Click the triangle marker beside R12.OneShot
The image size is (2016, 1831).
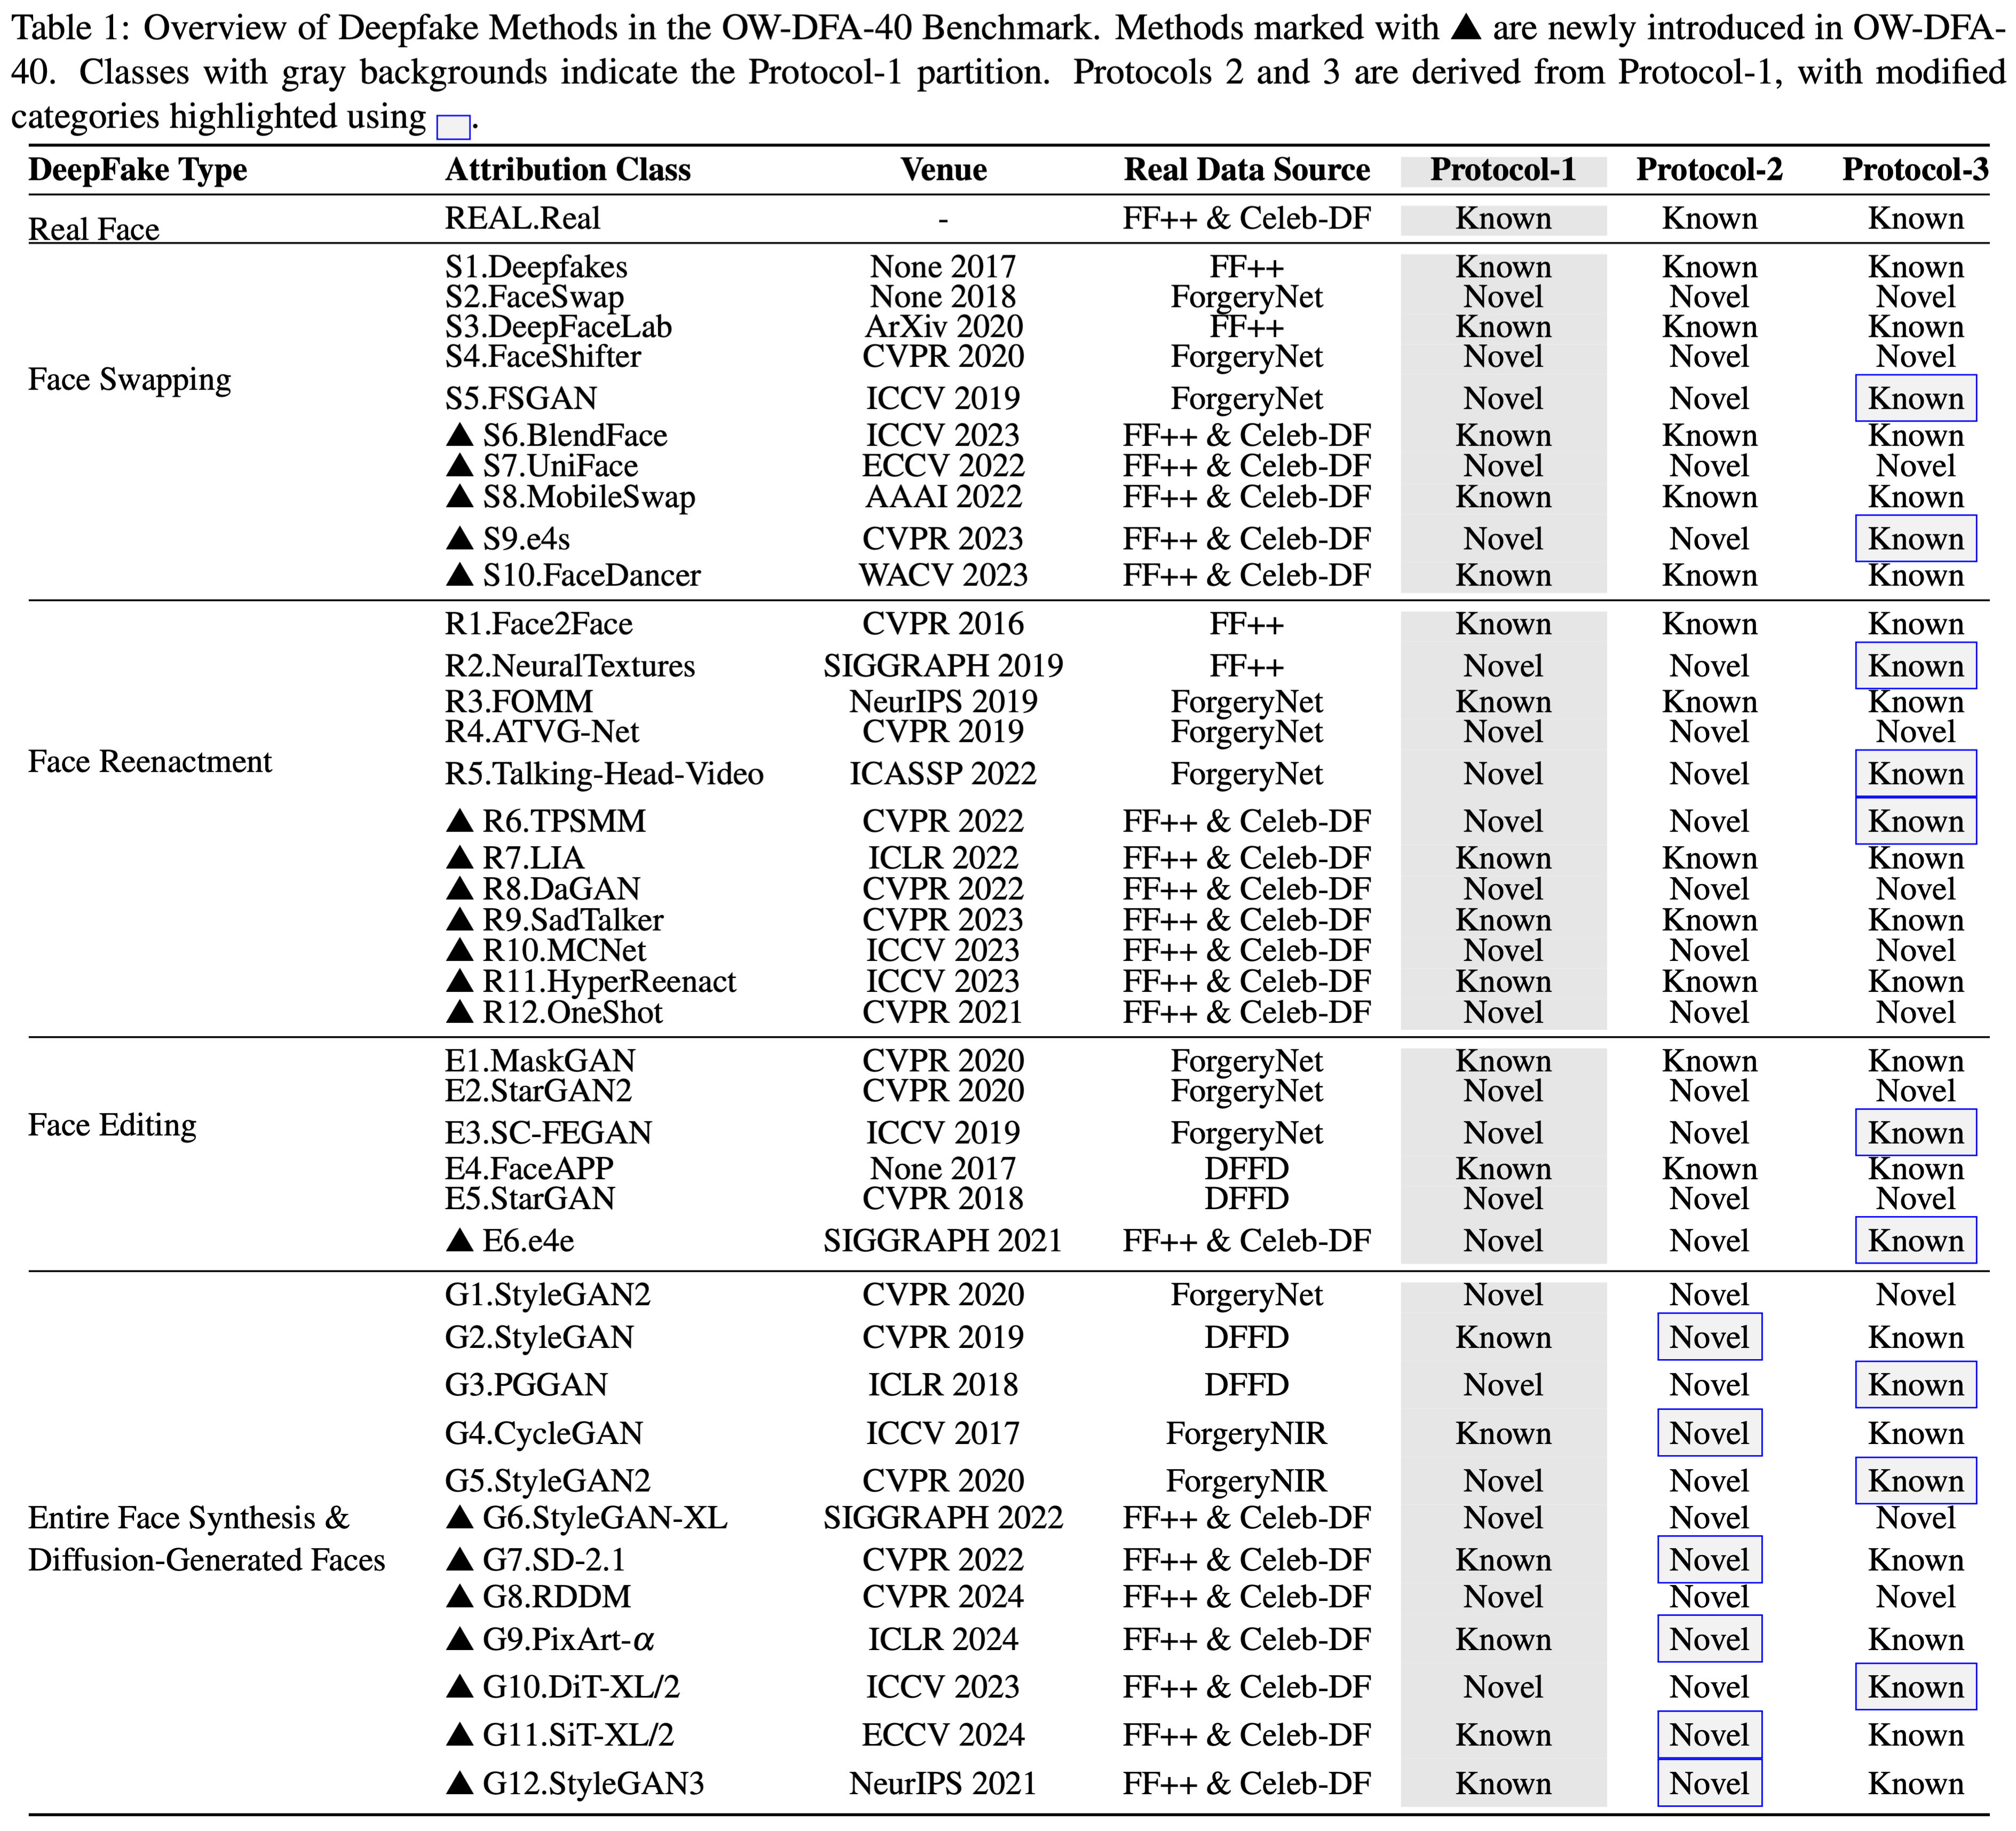[459, 1012]
